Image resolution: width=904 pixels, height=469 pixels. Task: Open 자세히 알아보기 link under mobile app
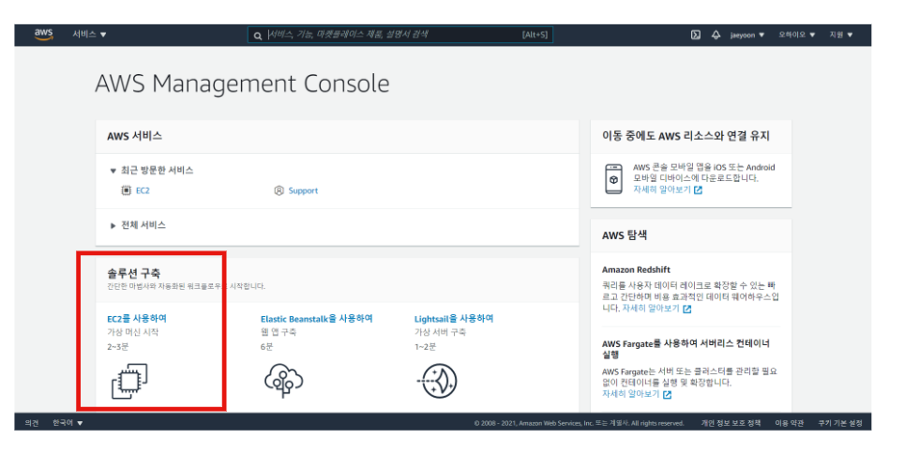click(x=661, y=189)
